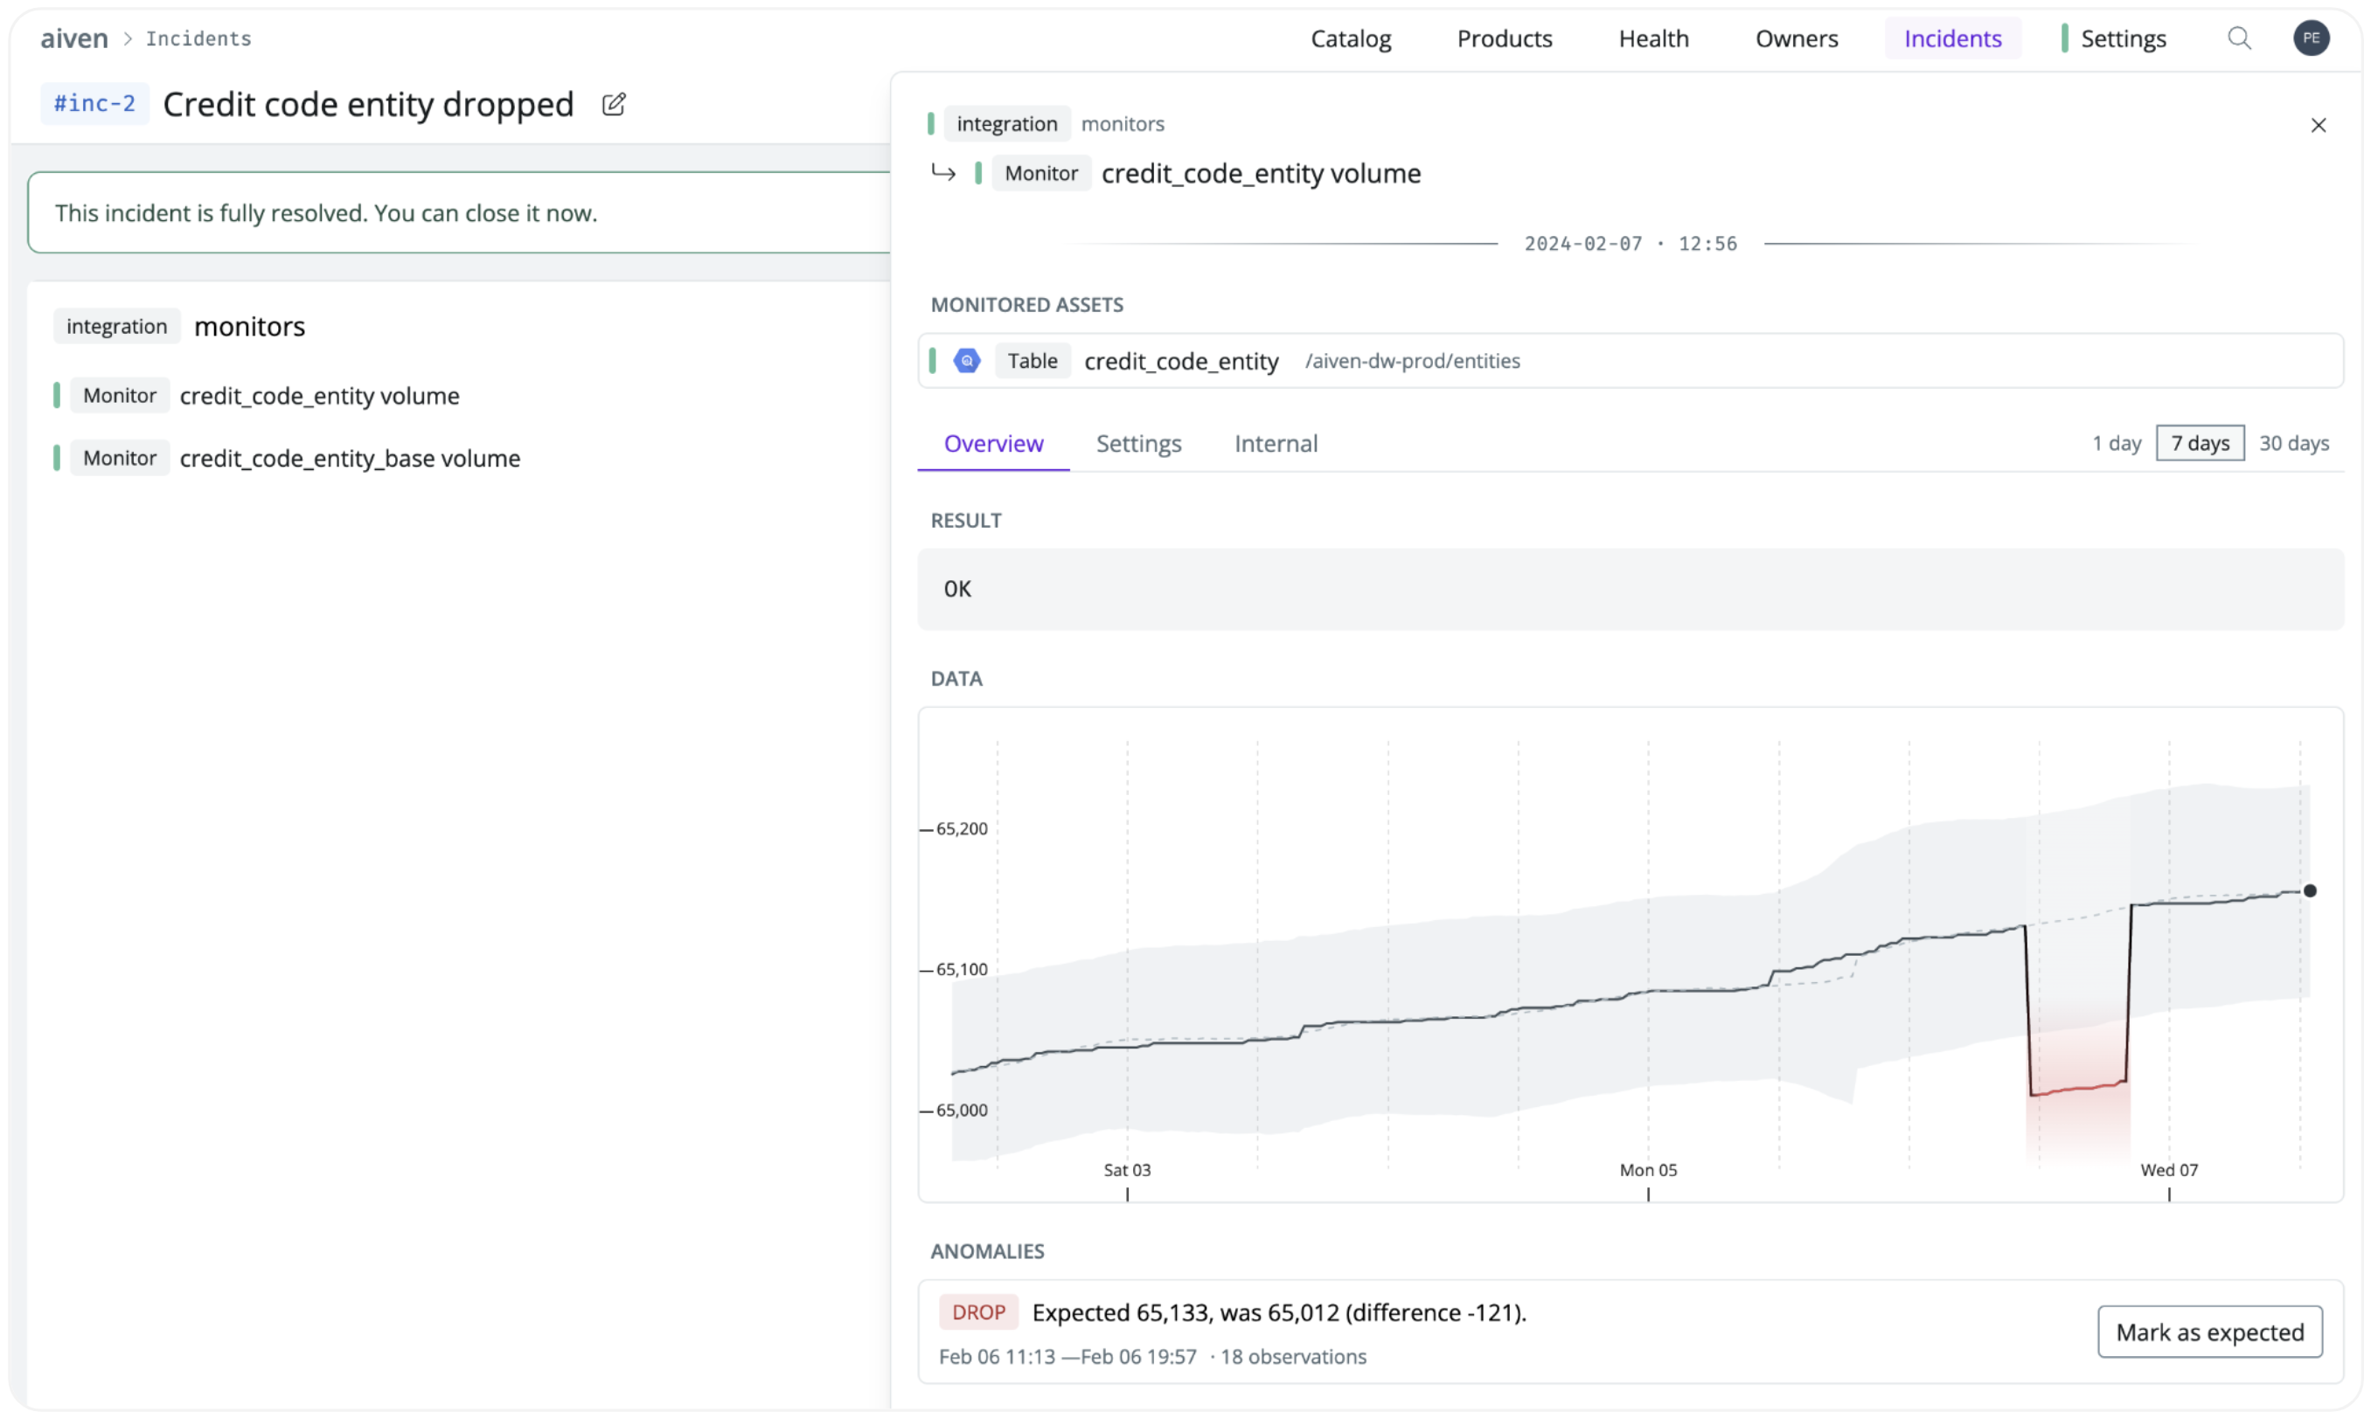Image resolution: width=2371 pixels, height=1419 pixels.
Task: Click the BigQuery icon beside credit_code_entity table
Action: coord(967,361)
